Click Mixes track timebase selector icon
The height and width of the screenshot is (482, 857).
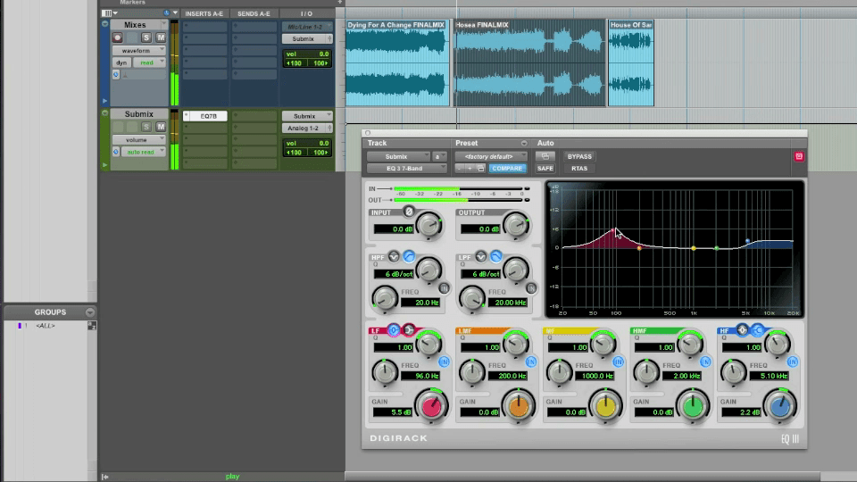point(116,75)
